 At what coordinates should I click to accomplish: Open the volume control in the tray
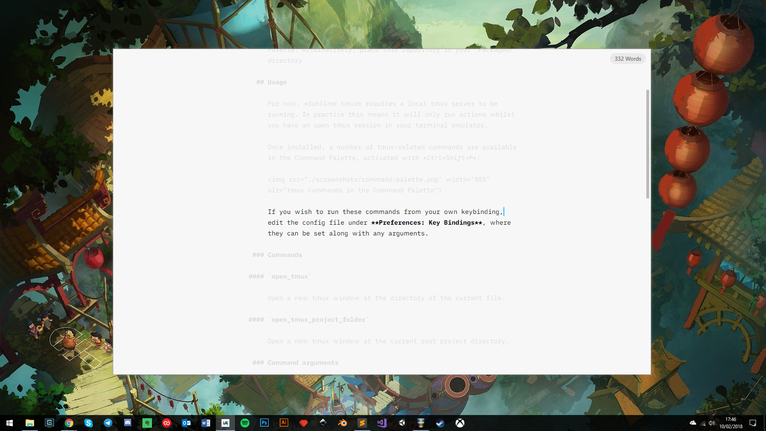[x=712, y=423]
